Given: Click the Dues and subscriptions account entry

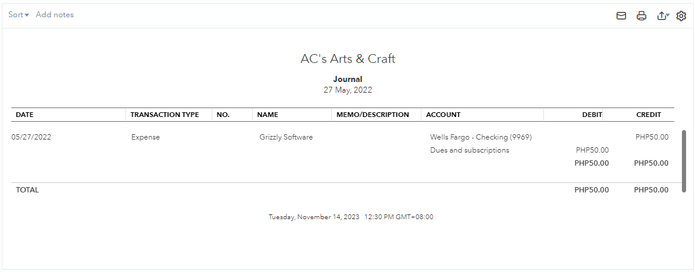Looking at the screenshot, I should click(470, 150).
